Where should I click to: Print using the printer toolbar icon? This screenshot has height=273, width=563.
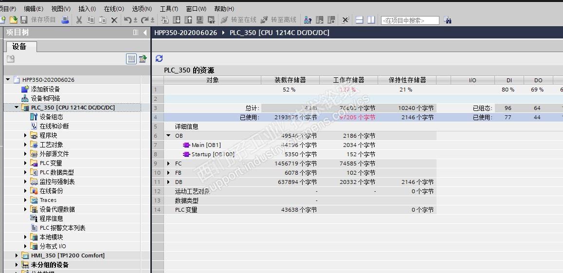coord(65,20)
